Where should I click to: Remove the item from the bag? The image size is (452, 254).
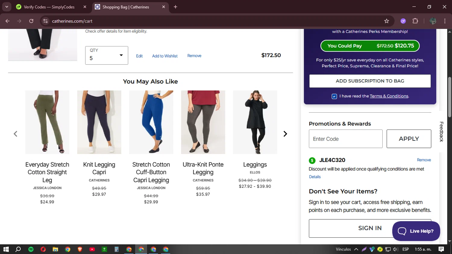[x=194, y=56]
